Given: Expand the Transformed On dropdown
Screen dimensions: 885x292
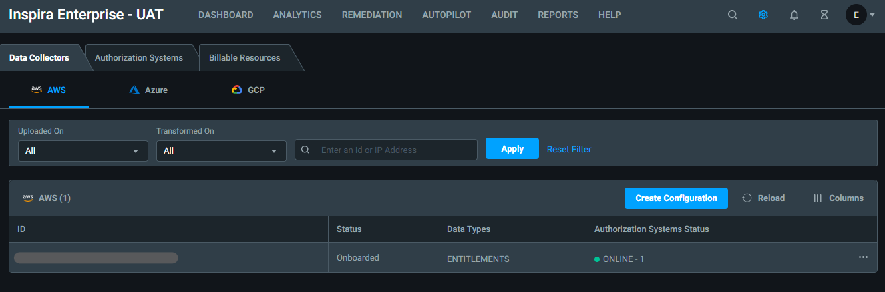Looking at the screenshot, I should (x=221, y=150).
